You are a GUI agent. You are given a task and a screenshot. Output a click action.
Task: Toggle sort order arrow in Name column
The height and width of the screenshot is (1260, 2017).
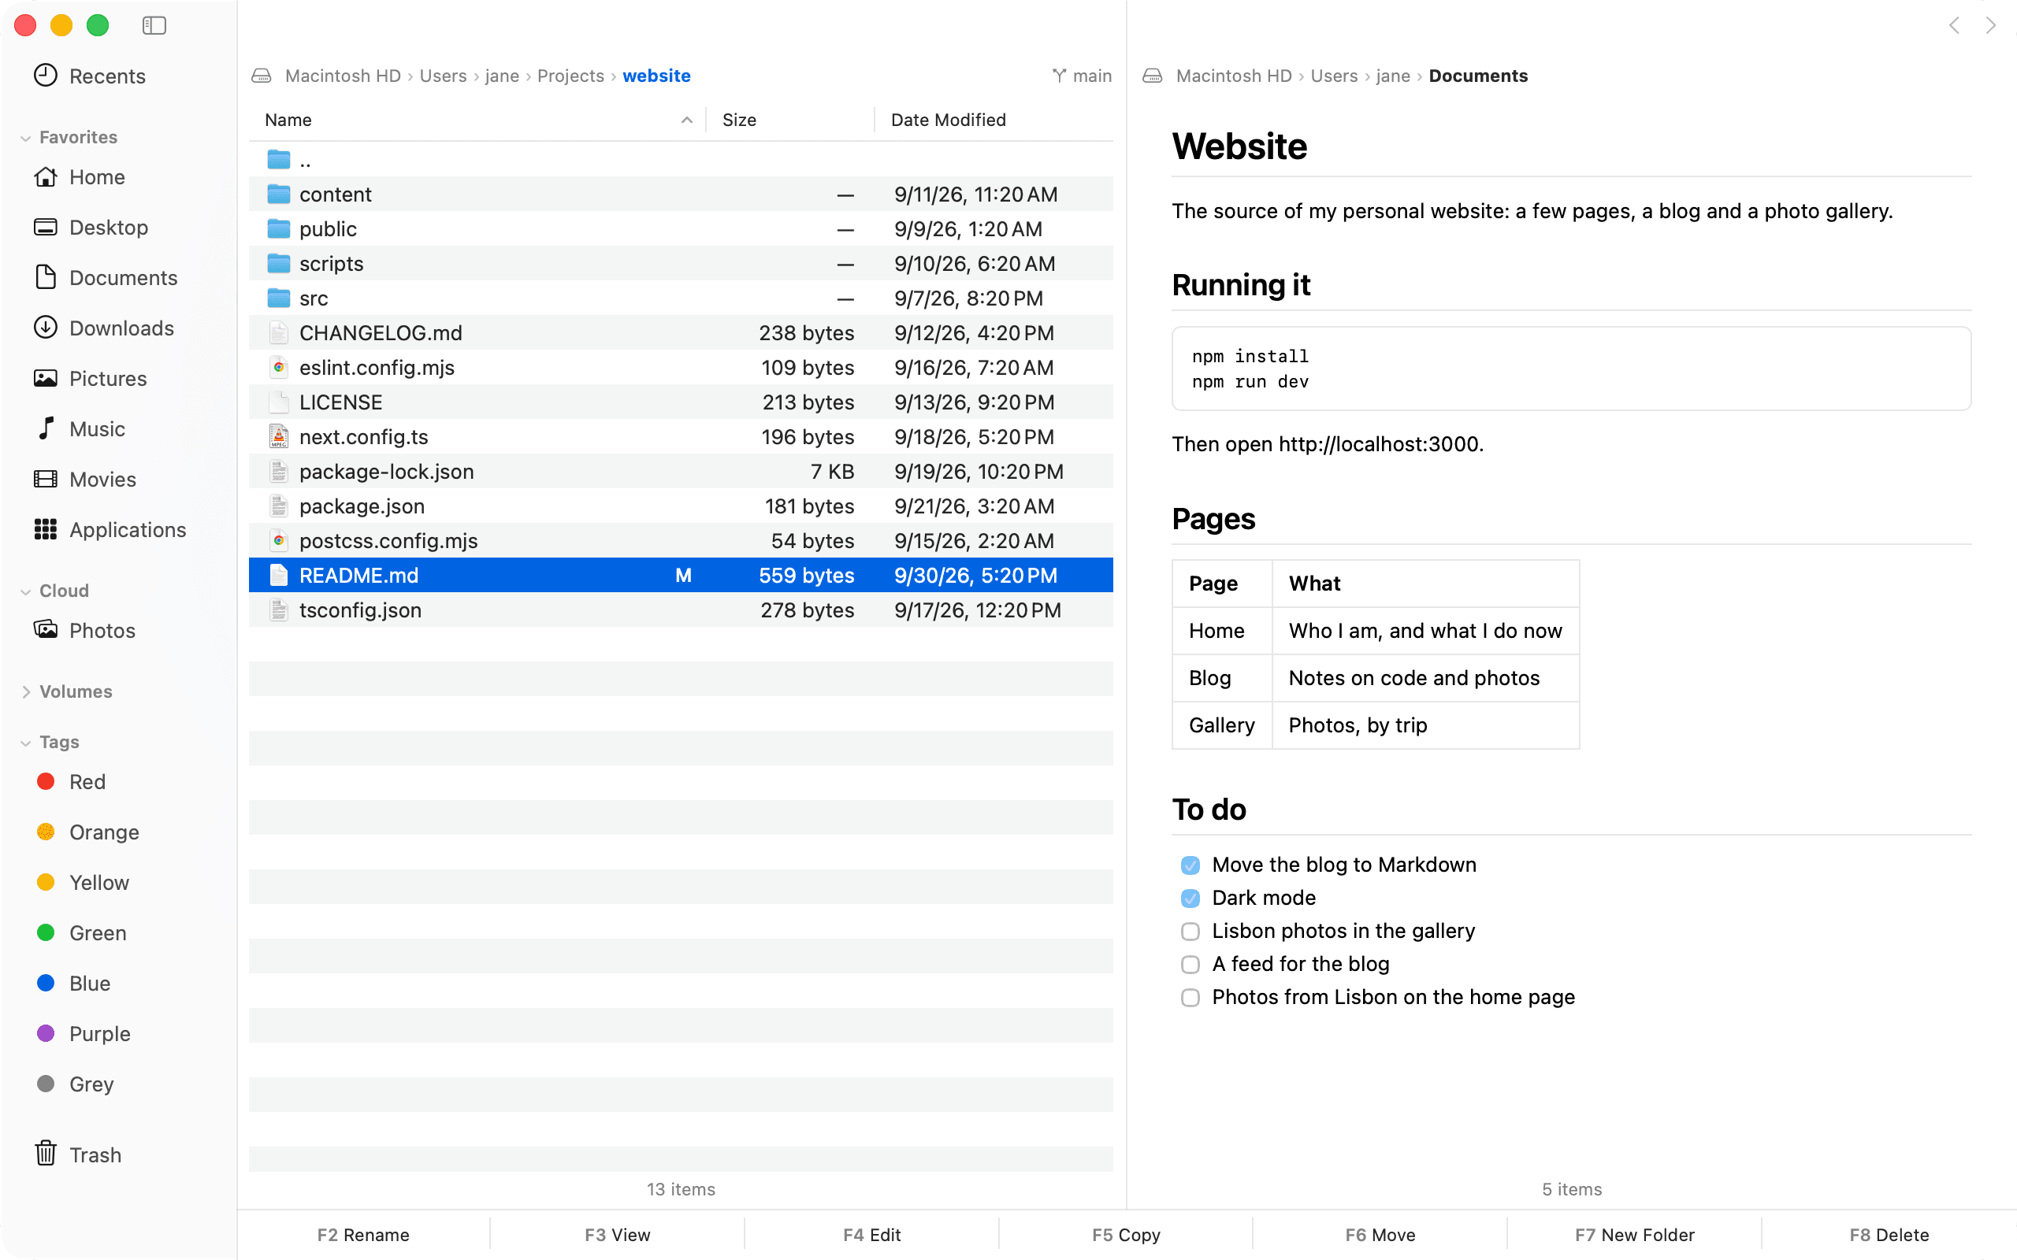687,120
